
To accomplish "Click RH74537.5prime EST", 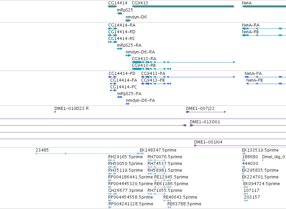I will click(x=165, y=164).
